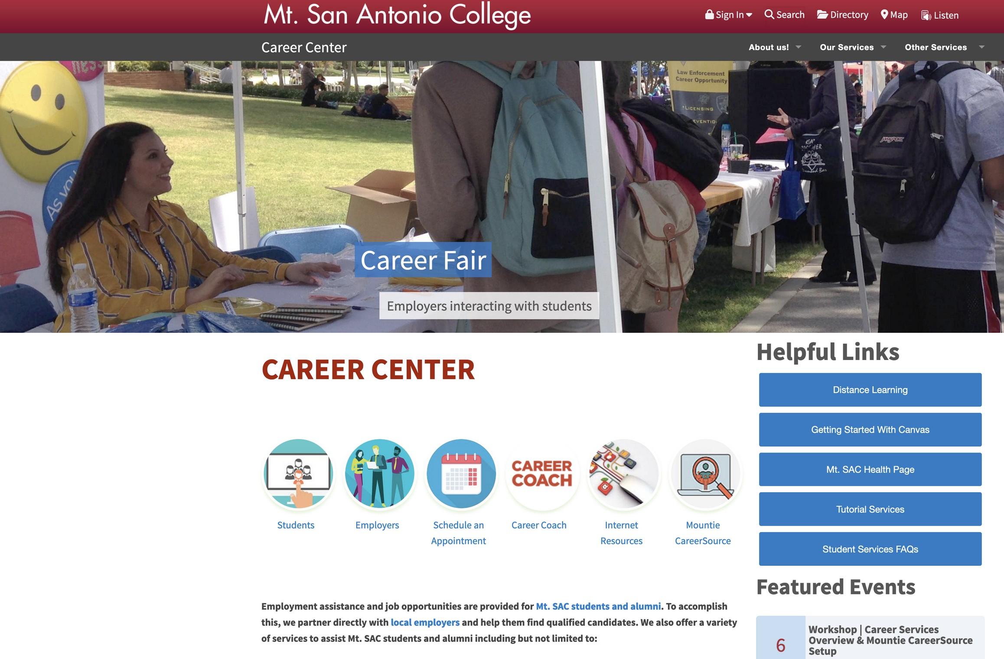Viewport: 1004px width, 659px height.
Task: Open the Students circular icon
Action: coord(298,474)
